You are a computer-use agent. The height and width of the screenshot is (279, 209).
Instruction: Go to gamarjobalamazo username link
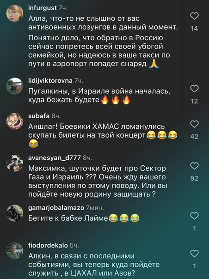coord(56,208)
